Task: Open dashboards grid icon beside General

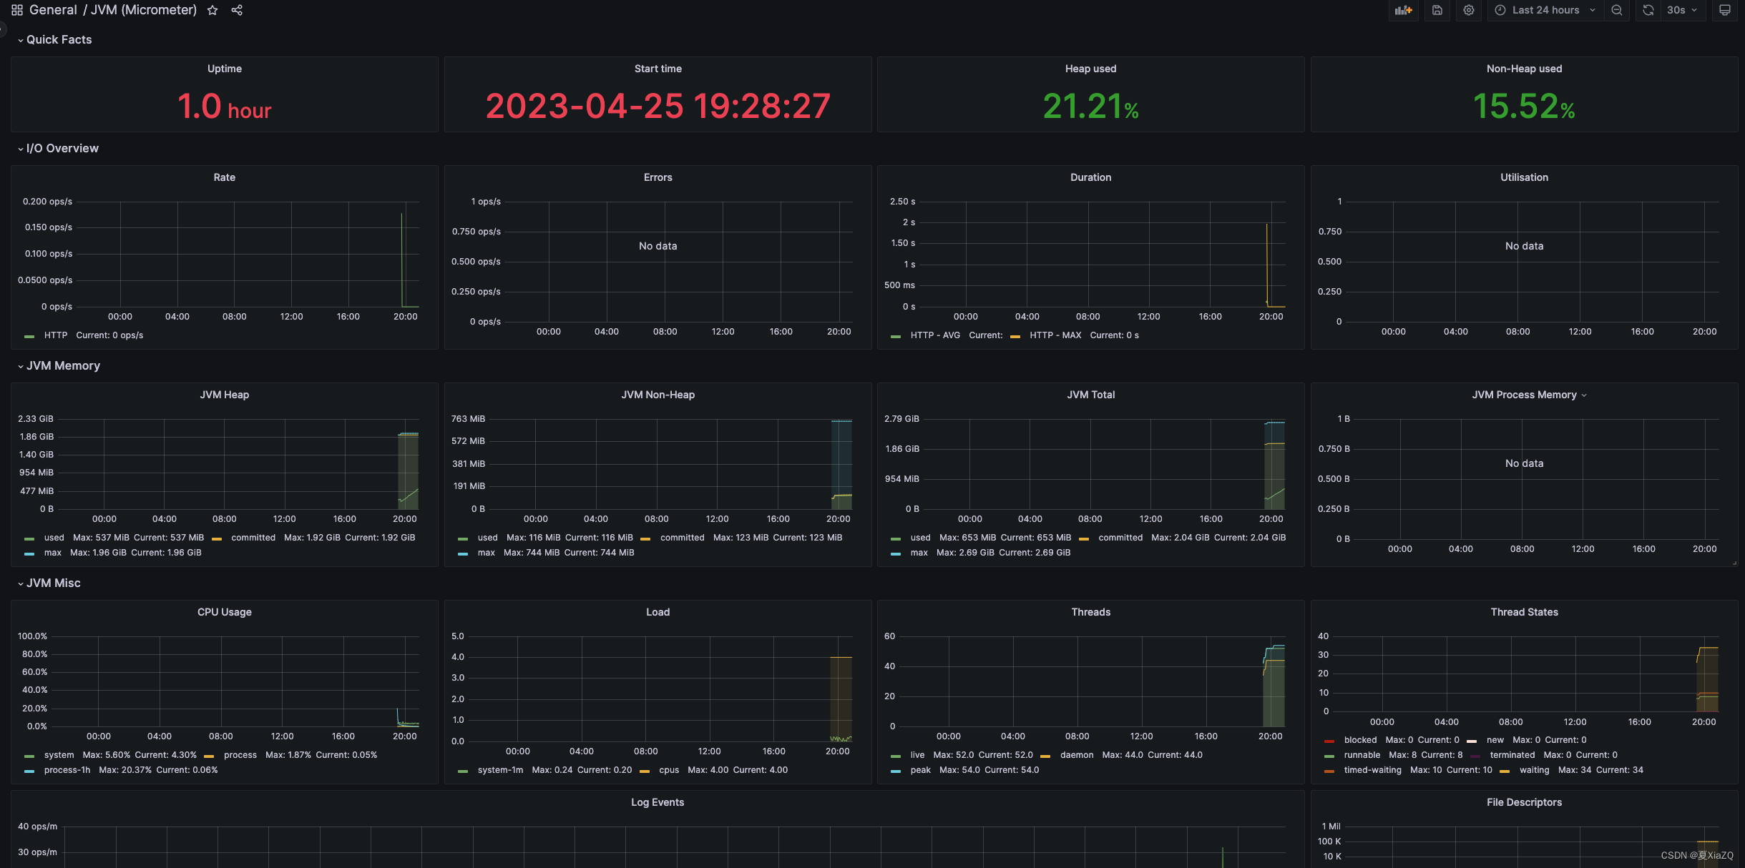Action: tap(17, 10)
